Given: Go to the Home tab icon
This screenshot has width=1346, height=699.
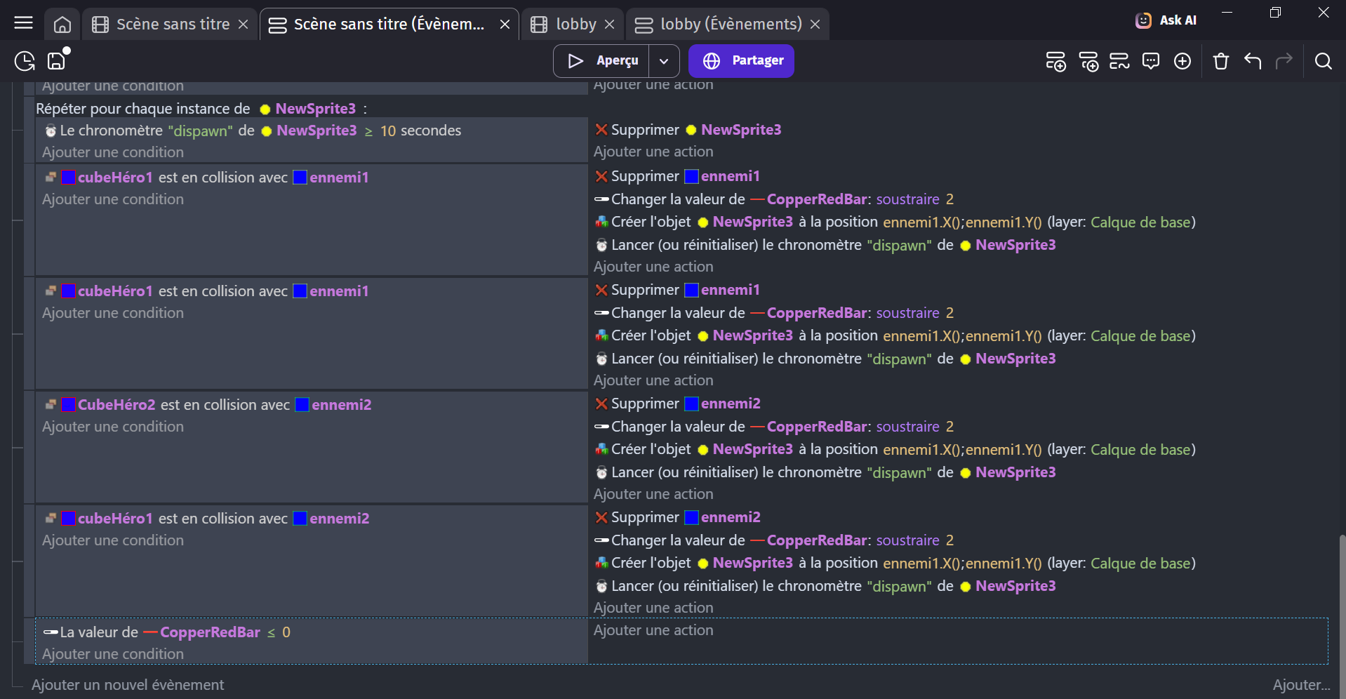Looking at the screenshot, I should pyautogui.click(x=62, y=25).
